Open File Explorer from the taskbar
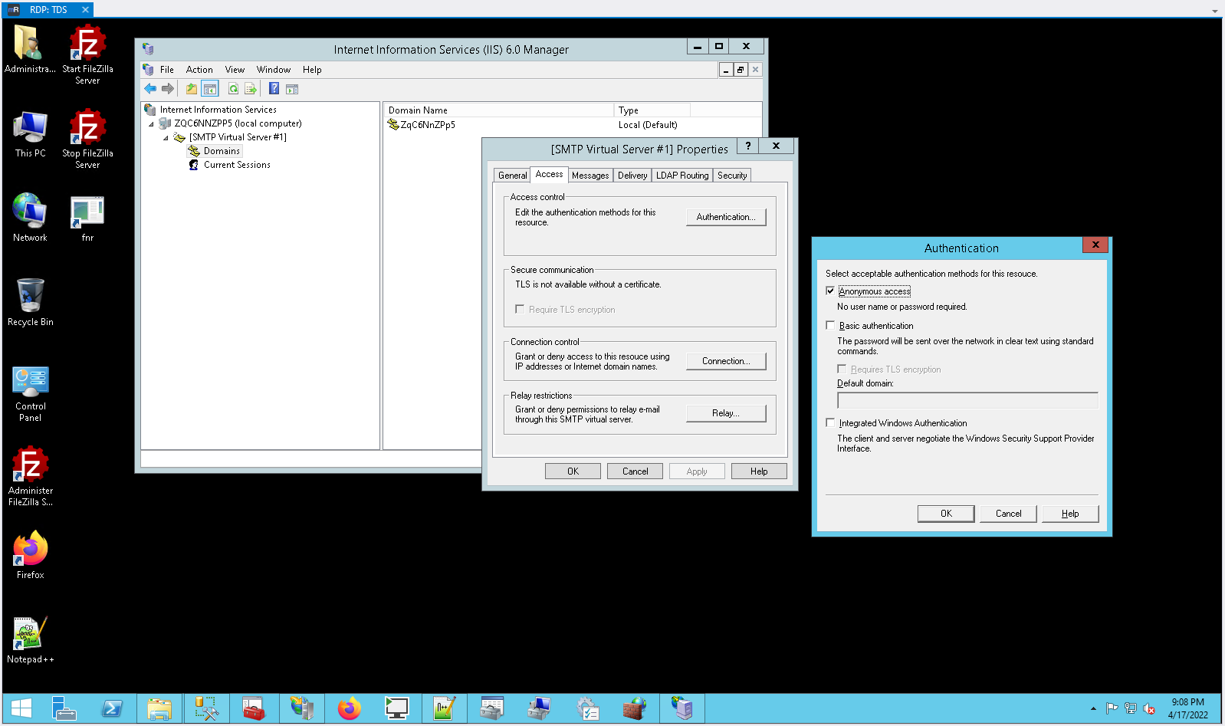The width and height of the screenshot is (1225, 726). (159, 708)
